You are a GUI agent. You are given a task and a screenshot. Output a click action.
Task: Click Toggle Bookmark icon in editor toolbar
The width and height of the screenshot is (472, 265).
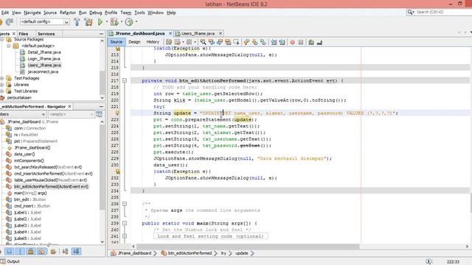click(x=263, y=42)
